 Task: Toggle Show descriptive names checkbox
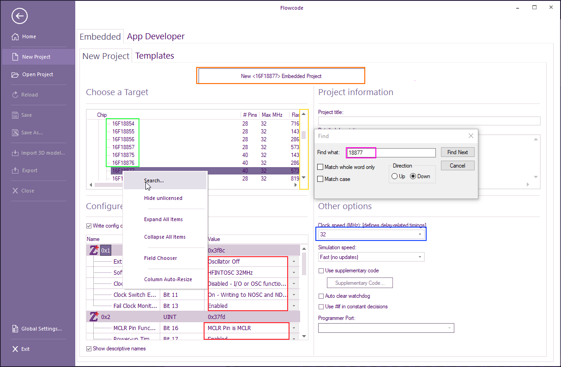pos(89,349)
